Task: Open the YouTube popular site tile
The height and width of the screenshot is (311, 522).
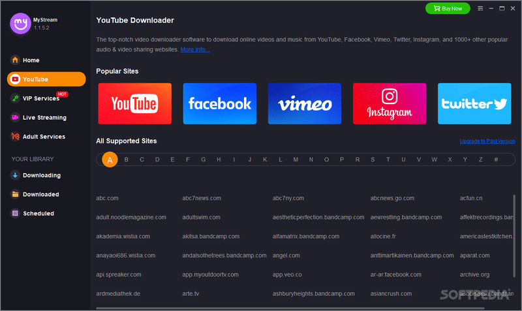Action: coord(135,103)
